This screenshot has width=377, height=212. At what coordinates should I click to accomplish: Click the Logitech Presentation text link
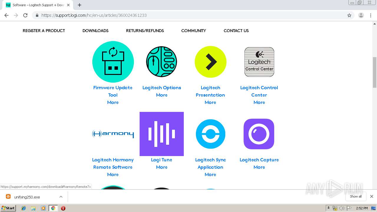tap(210, 91)
